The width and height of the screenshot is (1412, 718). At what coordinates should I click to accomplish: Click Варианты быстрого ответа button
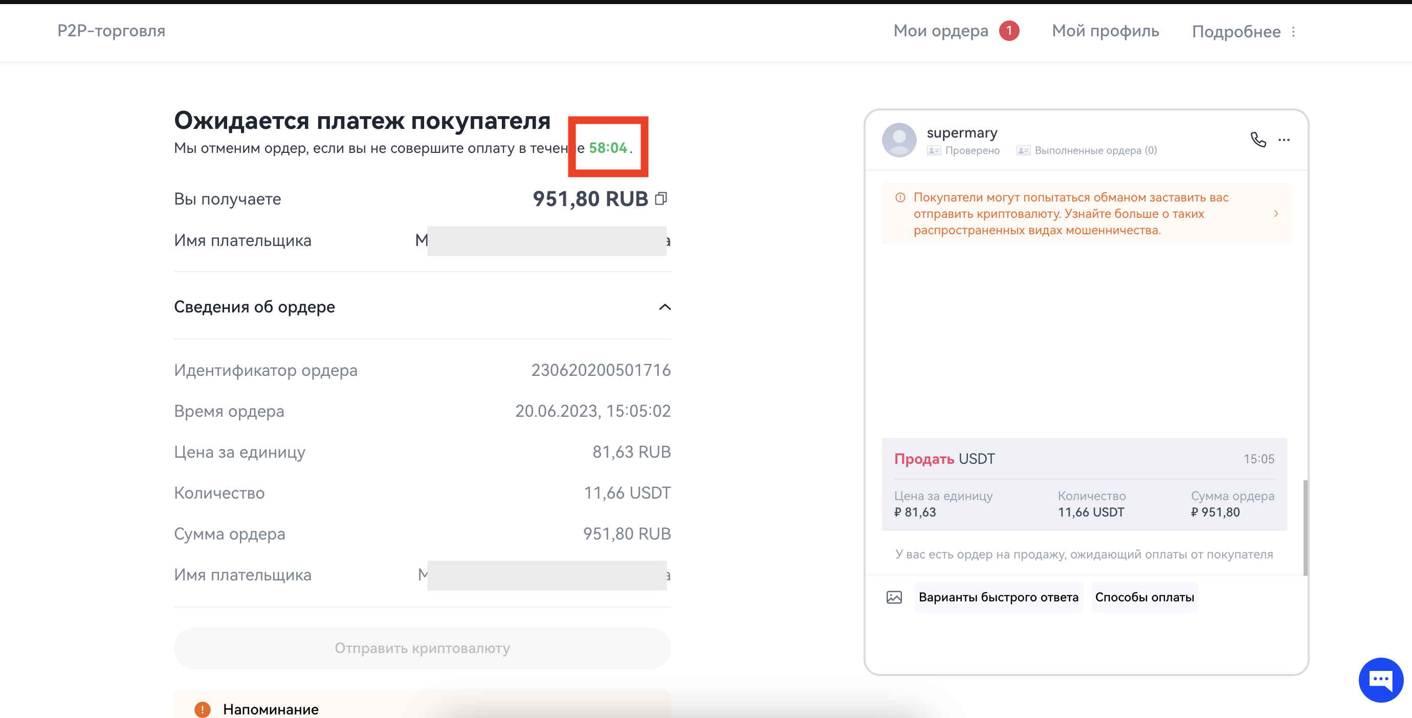tap(998, 597)
